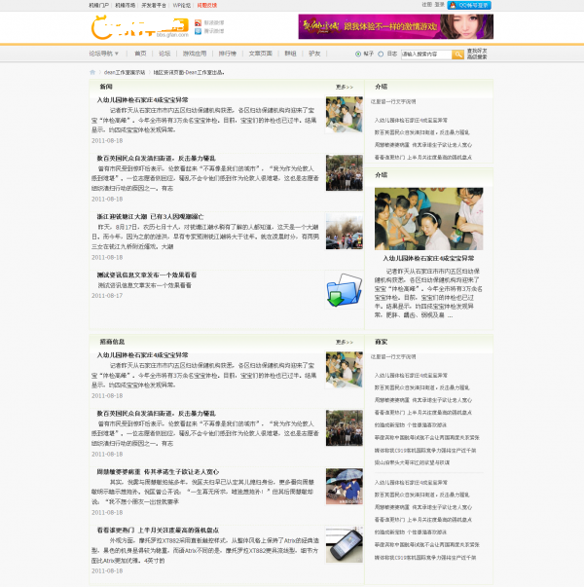This screenshot has width=584, height=587.
Task: Click the 2011-08-17 date text
Action: [107, 296]
